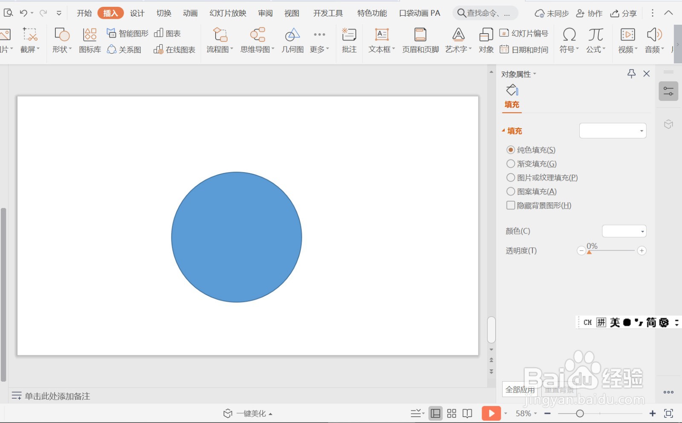Open the 颜色 color dropdown

click(624, 231)
